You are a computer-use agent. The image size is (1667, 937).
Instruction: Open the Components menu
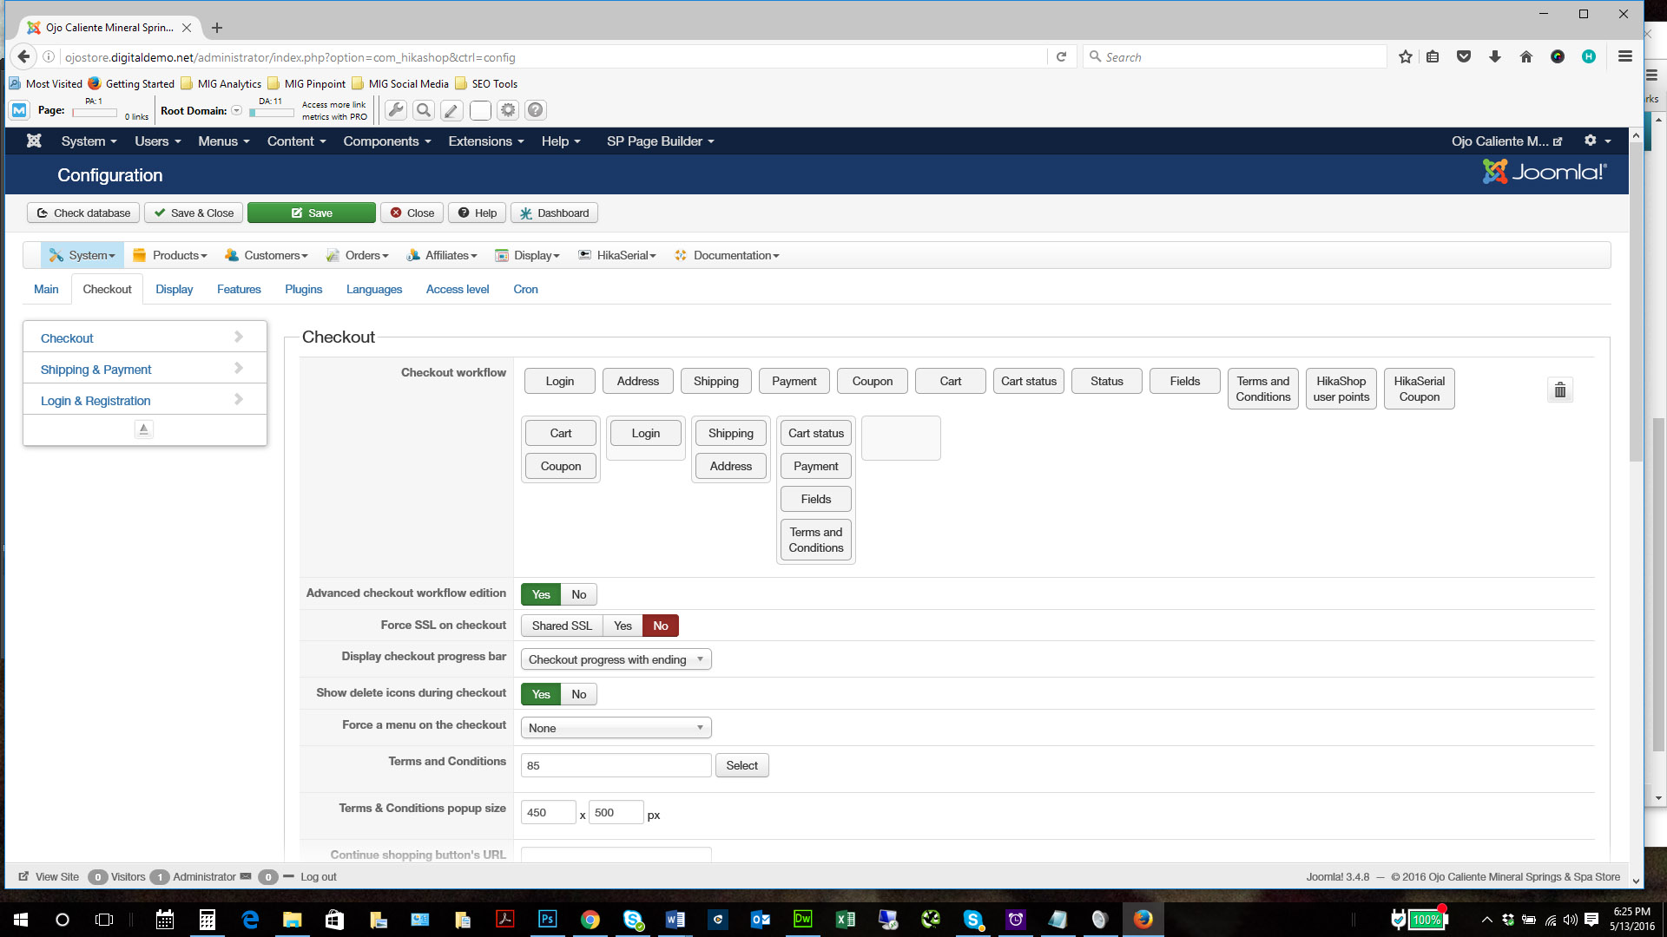[x=386, y=141]
